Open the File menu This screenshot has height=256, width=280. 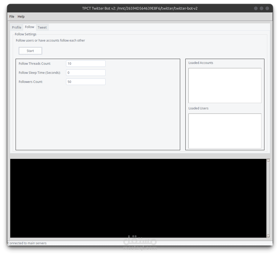tap(12, 16)
